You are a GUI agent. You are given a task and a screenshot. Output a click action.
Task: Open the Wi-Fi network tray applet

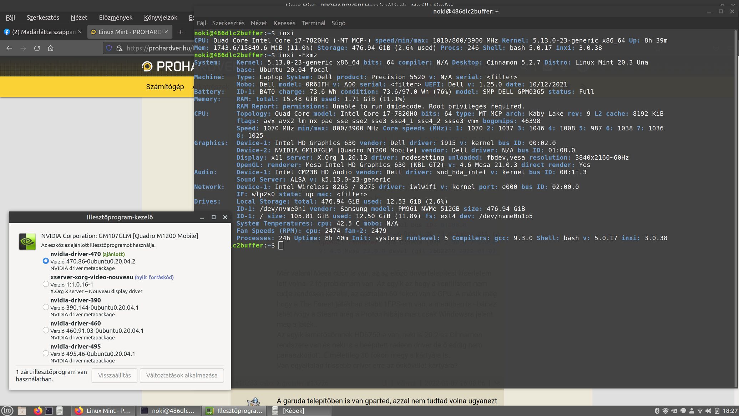point(700,411)
